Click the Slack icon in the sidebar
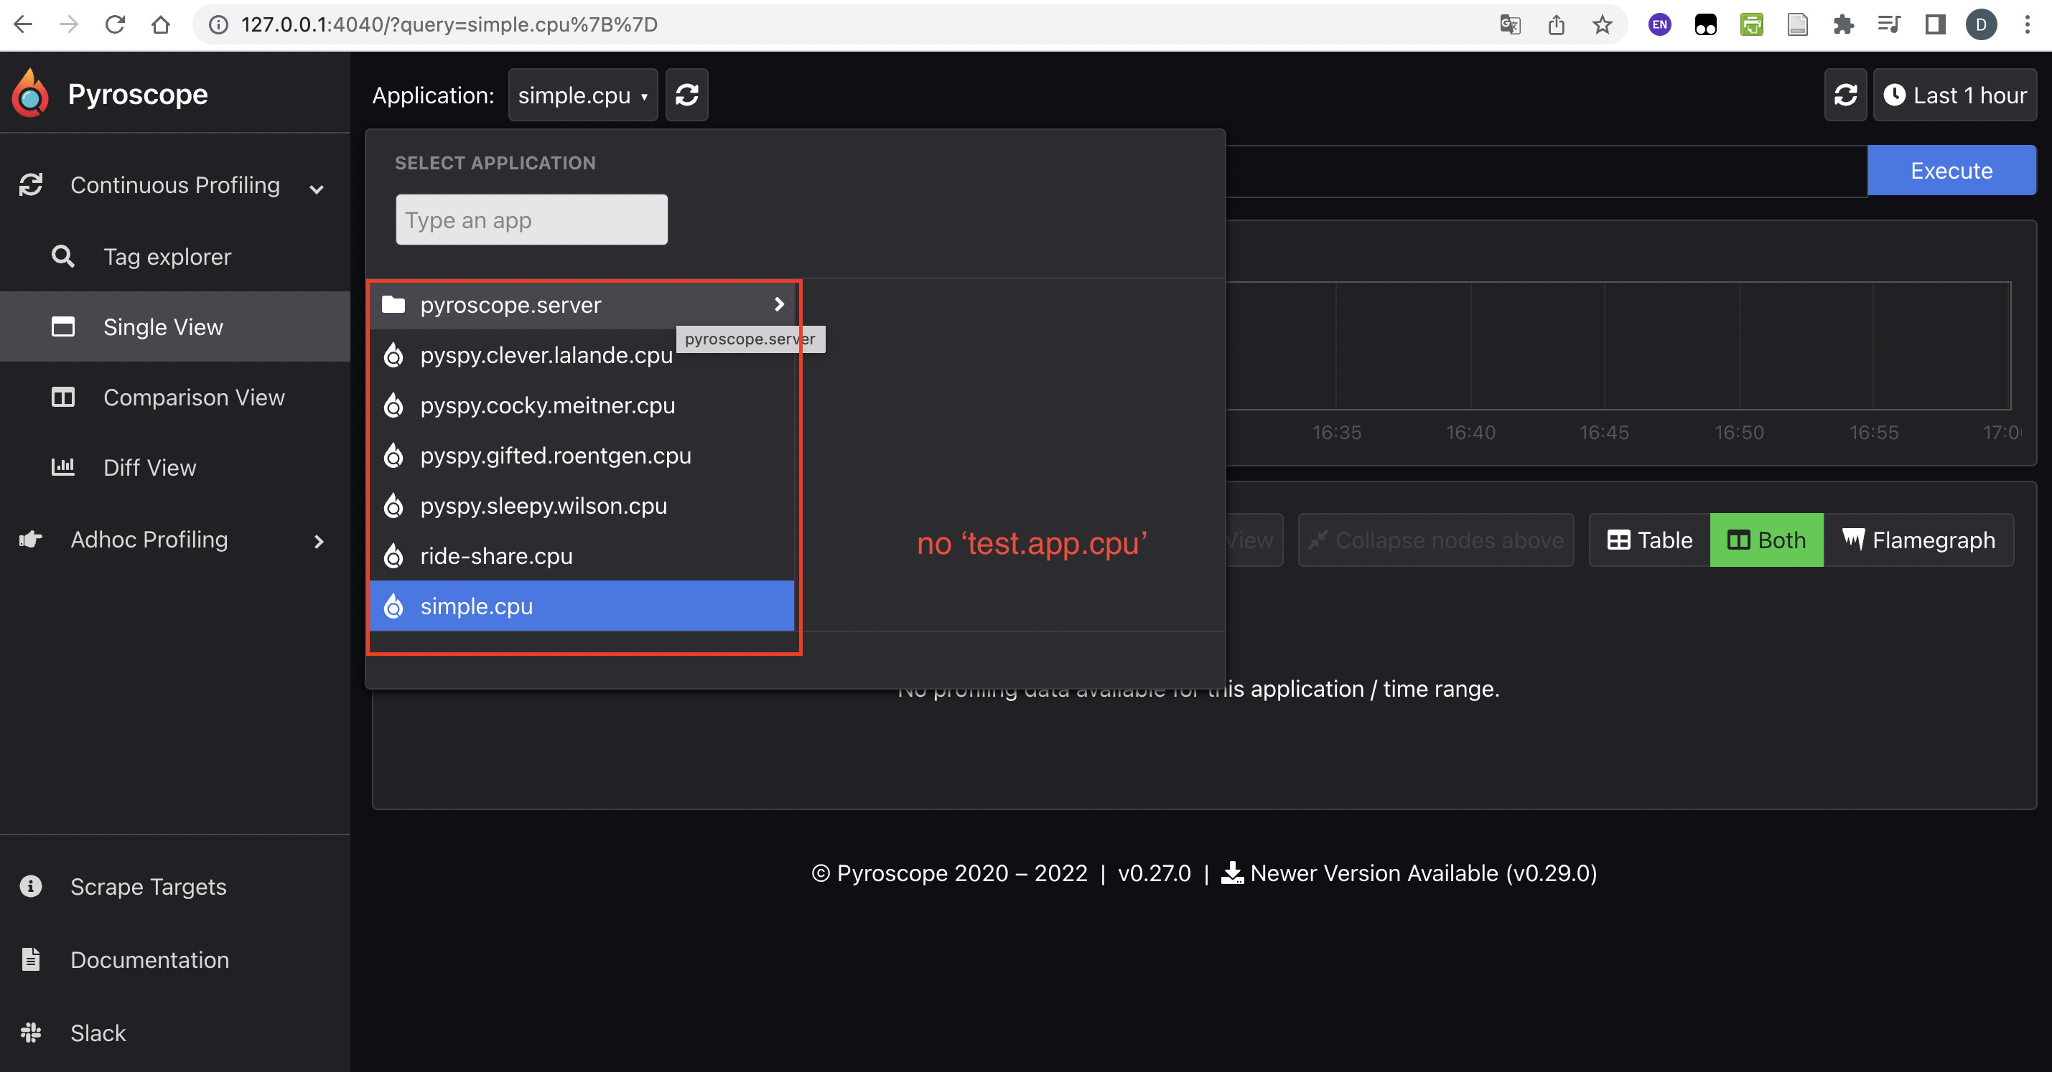The height and width of the screenshot is (1072, 2052). [30, 1033]
